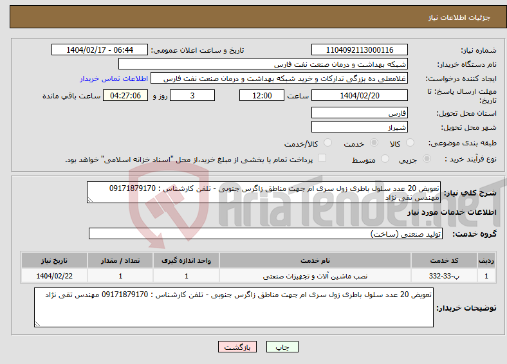Click service code cell پ-33-332

pos(444,276)
